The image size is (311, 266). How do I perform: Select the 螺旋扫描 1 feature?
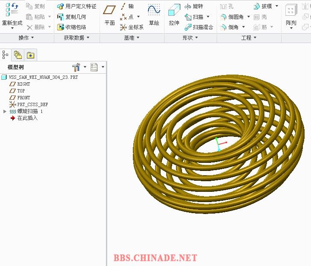coord(26,111)
